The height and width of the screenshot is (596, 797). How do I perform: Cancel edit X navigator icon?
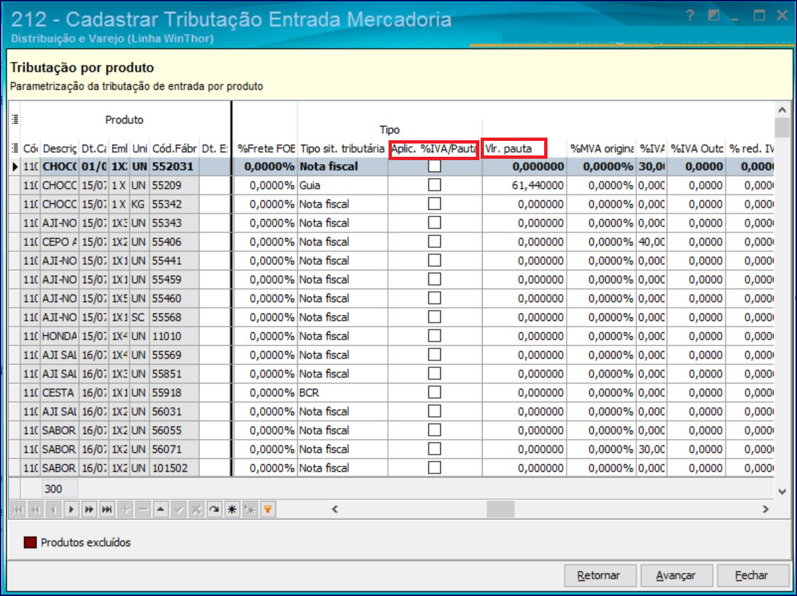pyautogui.click(x=197, y=509)
